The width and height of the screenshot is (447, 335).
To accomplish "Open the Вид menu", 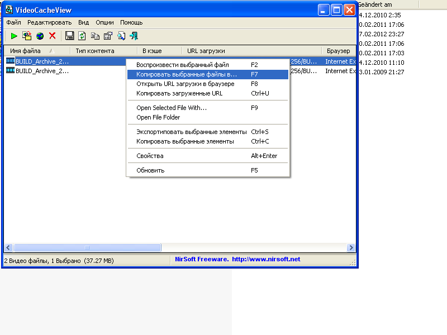I will tap(83, 22).
